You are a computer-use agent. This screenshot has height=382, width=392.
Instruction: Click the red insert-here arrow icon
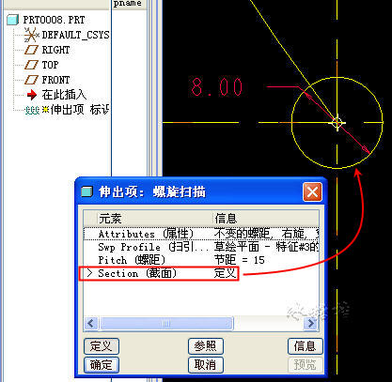point(32,95)
